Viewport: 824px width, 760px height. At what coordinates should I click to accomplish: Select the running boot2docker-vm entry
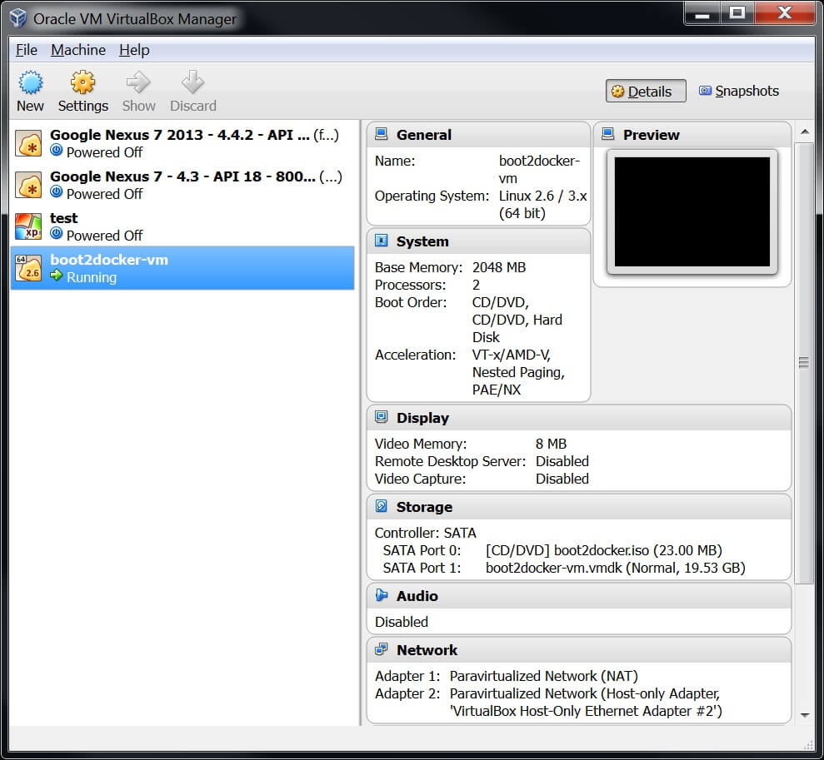click(182, 268)
